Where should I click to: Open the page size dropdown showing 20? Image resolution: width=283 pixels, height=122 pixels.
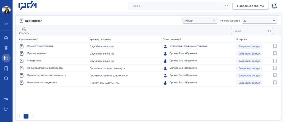pyautogui.click(x=260, y=21)
